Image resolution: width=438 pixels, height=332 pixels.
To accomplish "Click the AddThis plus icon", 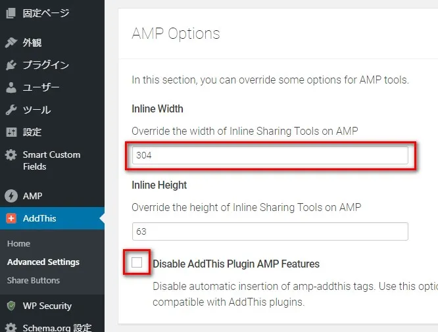I will coord(11,218).
